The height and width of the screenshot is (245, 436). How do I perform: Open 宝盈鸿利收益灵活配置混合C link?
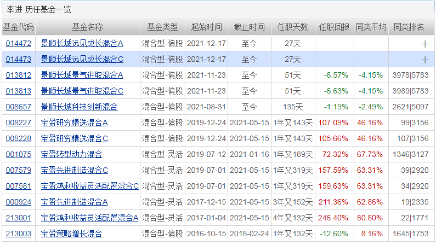[x=90, y=186]
